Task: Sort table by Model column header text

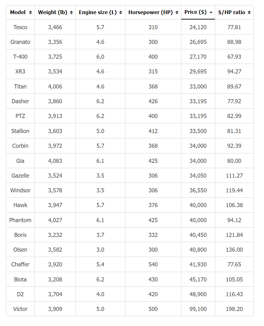Action: coord(18,12)
